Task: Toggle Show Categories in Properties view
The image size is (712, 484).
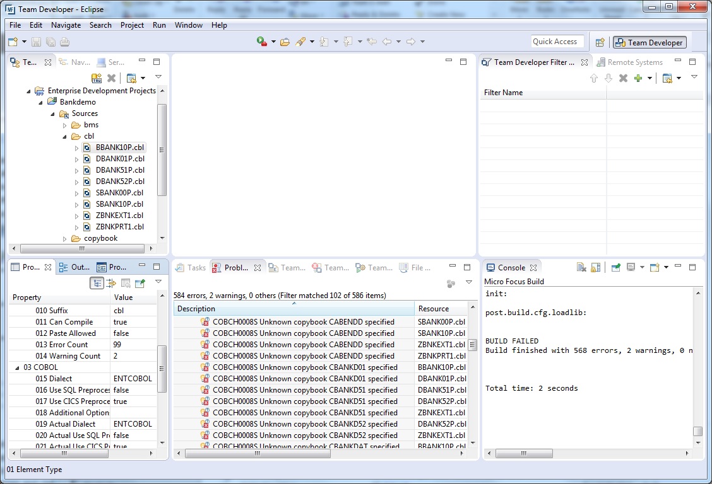Action: (97, 283)
